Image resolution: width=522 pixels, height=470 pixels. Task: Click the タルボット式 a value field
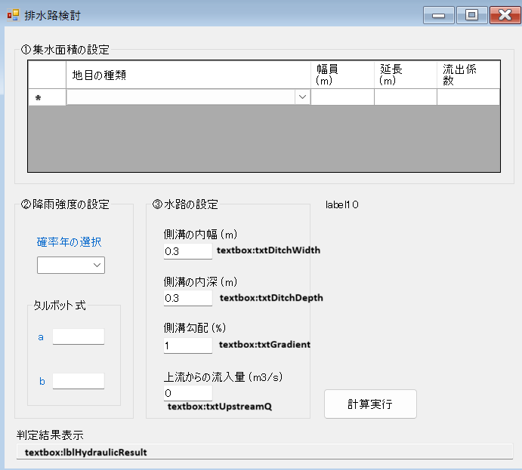coord(78,336)
